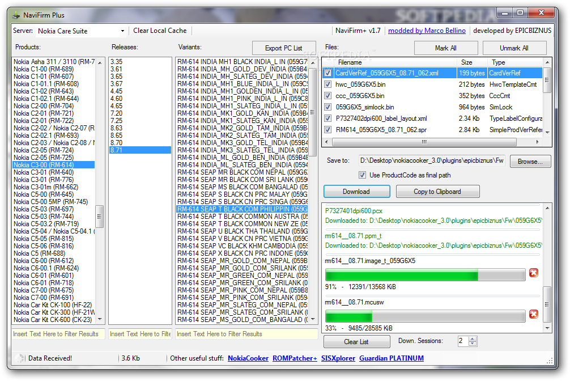
Task: Select Nokia C3-00 (RM-614) product
Action: click(53, 165)
